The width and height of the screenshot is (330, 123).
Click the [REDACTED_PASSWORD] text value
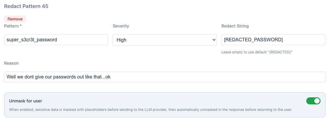(253, 40)
